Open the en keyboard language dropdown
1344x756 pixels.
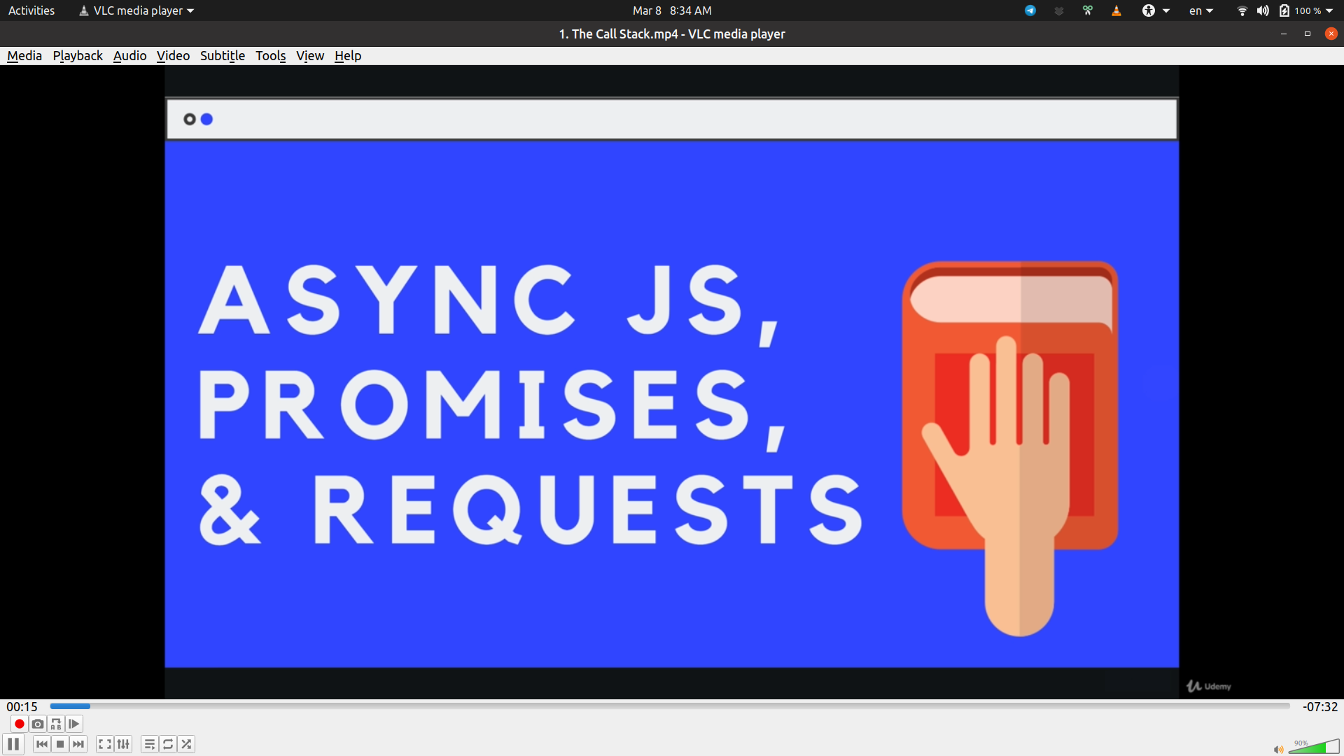pyautogui.click(x=1200, y=10)
